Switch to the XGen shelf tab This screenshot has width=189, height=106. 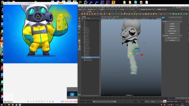[139, 12]
